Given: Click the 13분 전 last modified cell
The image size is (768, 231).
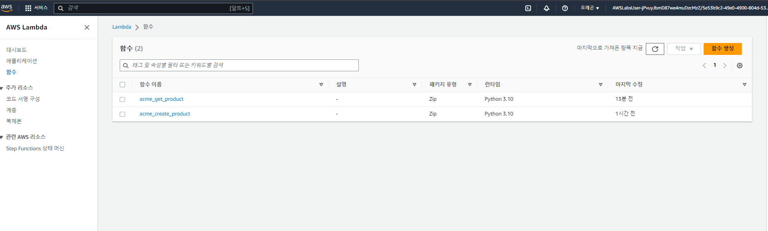Looking at the screenshot, I should coord(624,99).
